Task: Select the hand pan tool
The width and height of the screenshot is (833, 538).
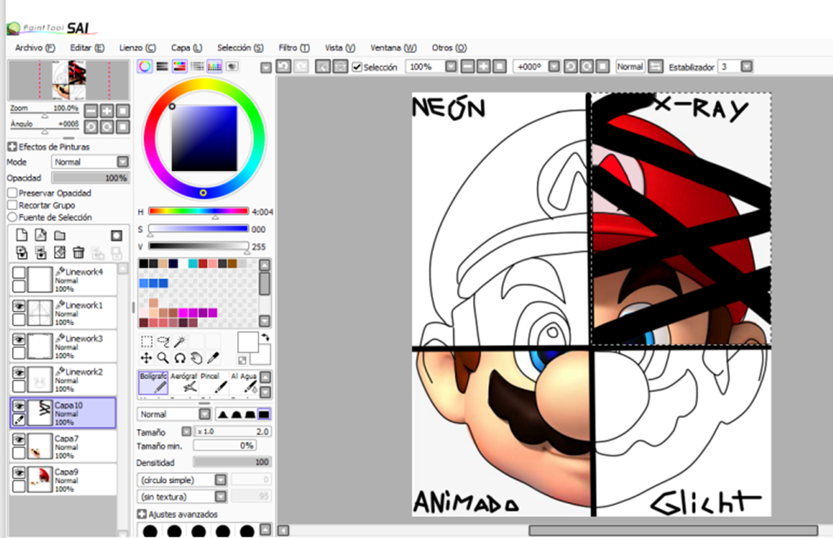Action: point(196,358)
